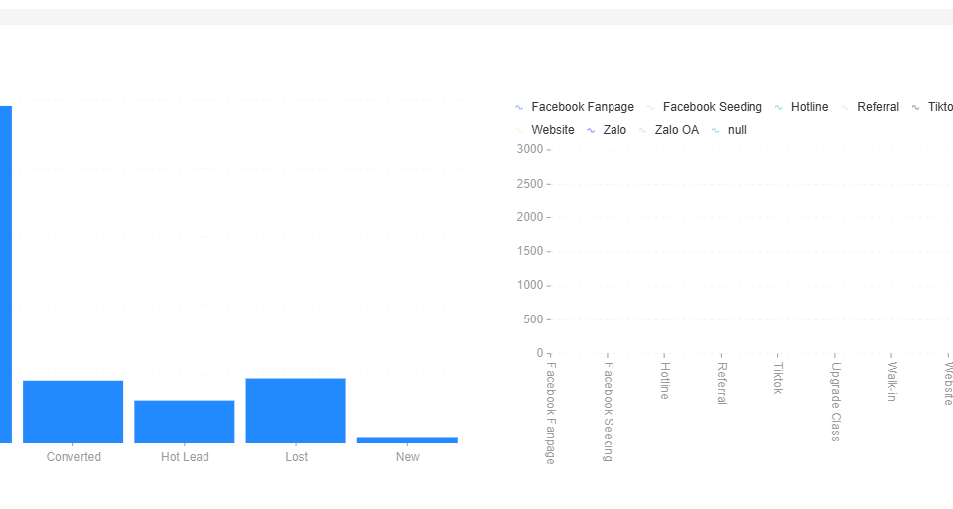
Task: Click the Tiktok legend line marker
Action: click(x=916, y=107)
